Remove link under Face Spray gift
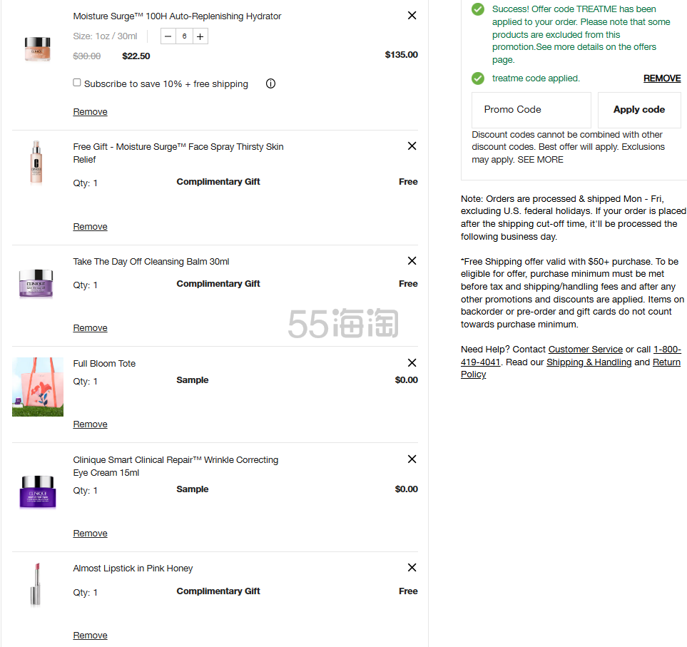The image size is (687, 647). (x=91, y=226)
